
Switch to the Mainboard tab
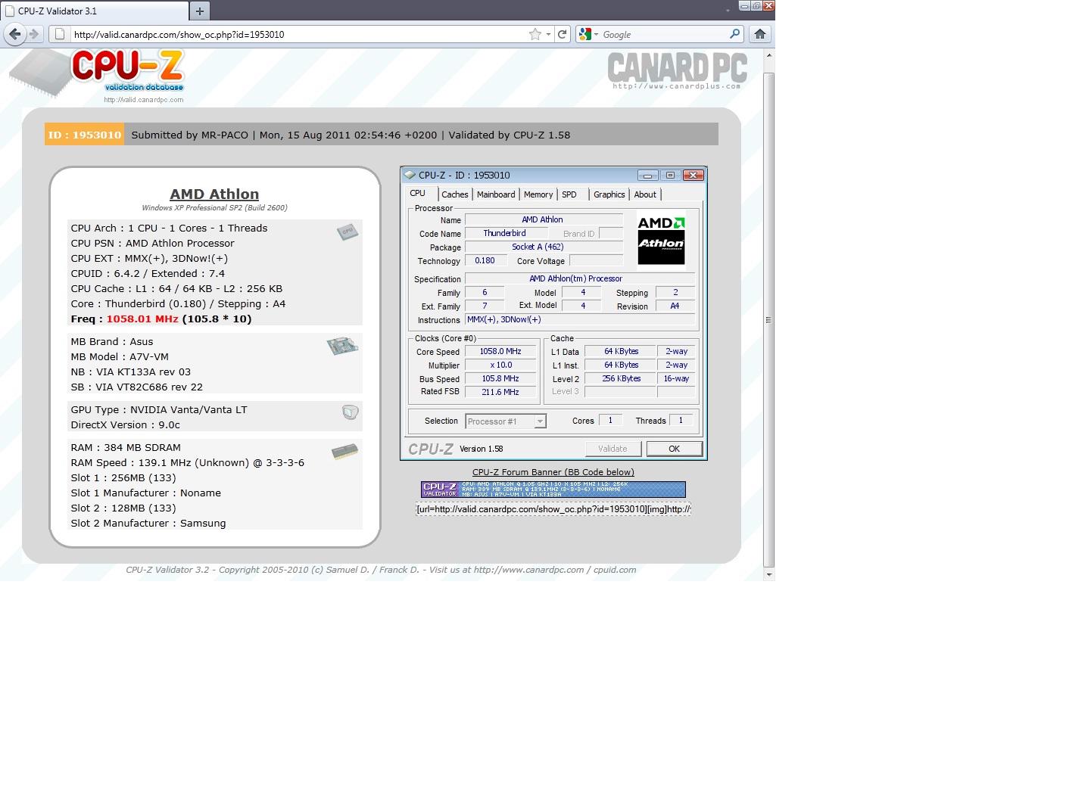click(x=496, y=194)
